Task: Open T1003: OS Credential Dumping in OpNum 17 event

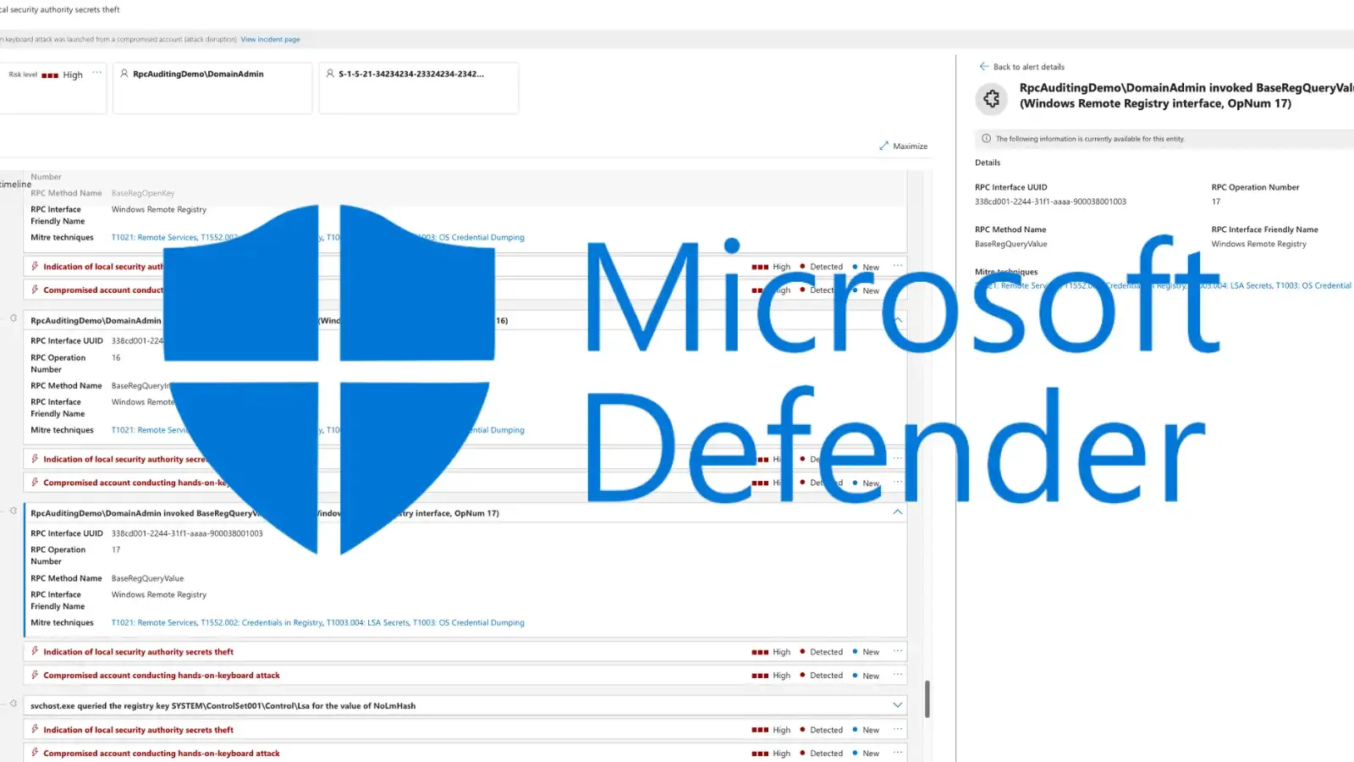Action: coord(469,622)
